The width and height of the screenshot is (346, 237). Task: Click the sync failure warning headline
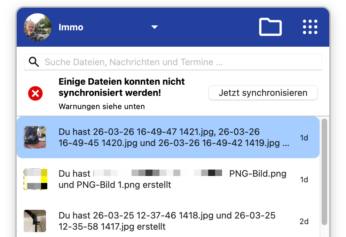pos(122,87)
